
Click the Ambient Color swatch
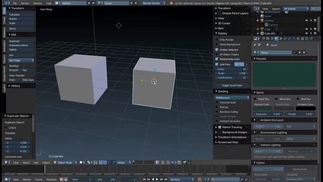[x=306, y=108]
